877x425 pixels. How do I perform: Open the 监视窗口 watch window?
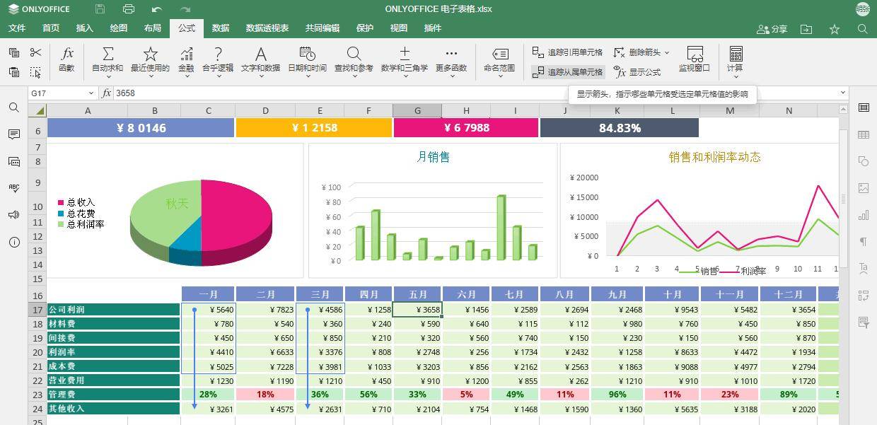tap(695, 60)
